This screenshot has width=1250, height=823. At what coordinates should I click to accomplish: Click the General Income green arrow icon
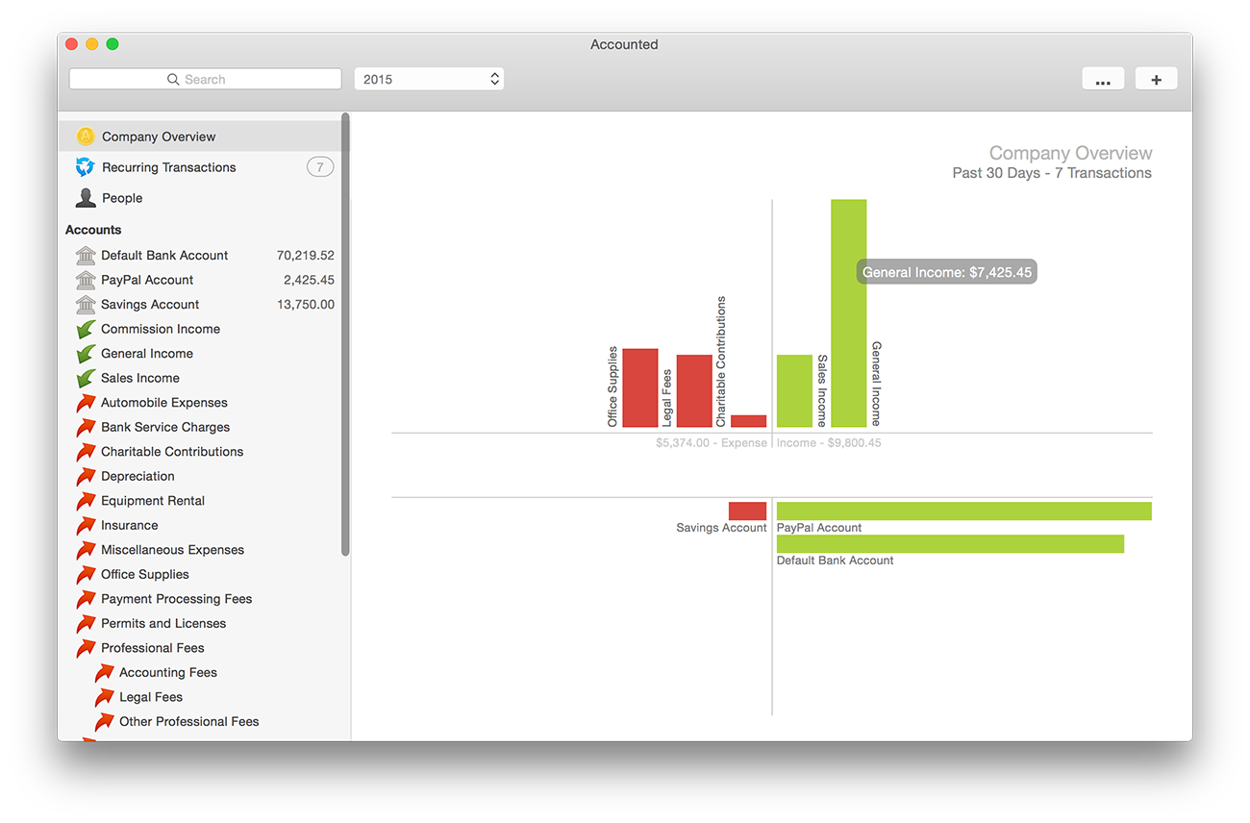tap(86, 354)
